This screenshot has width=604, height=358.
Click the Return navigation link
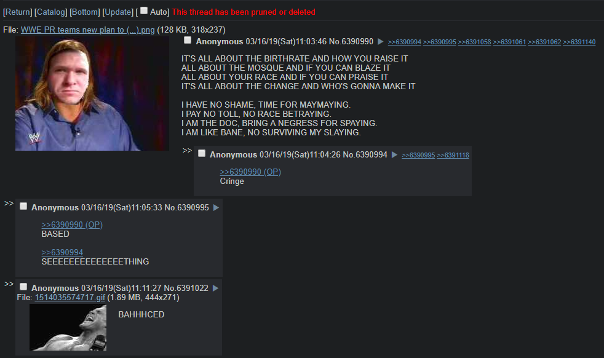17,12
